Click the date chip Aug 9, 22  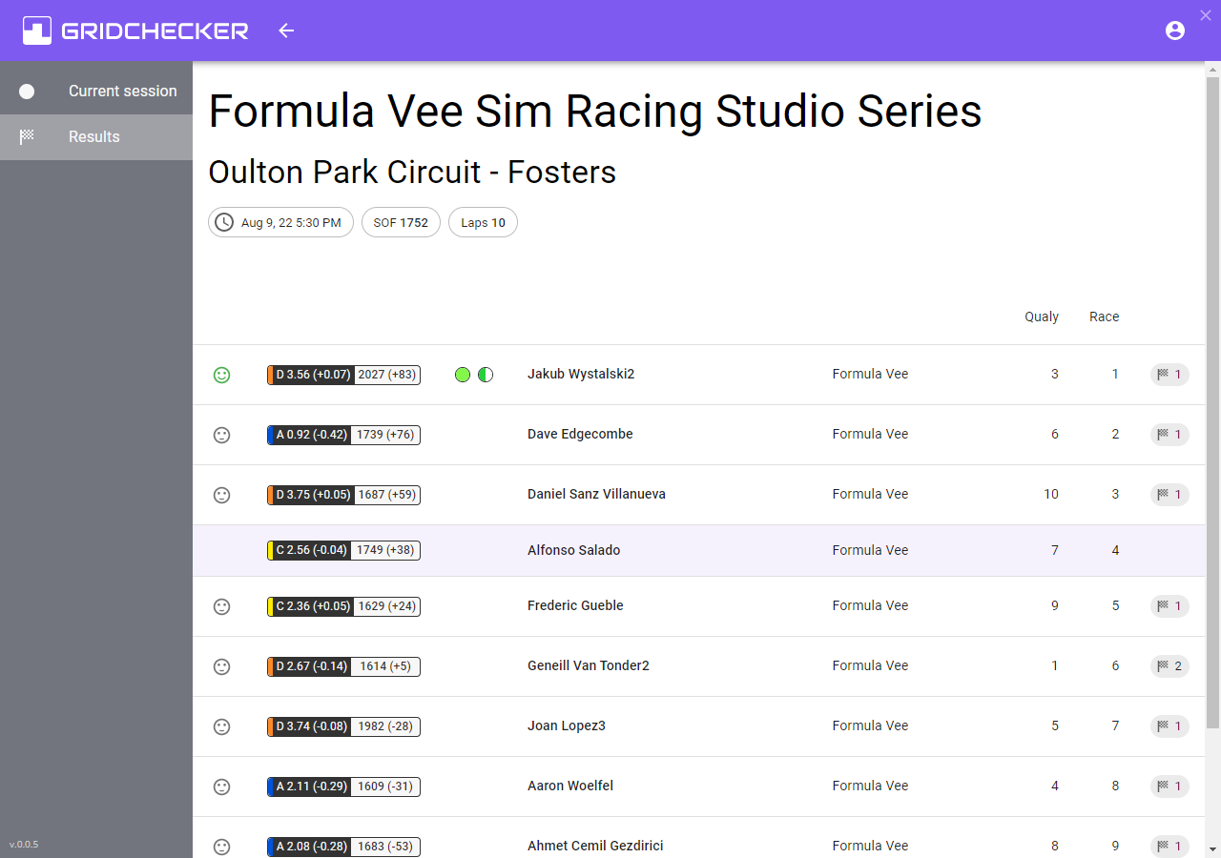click(x=280, y=222)
